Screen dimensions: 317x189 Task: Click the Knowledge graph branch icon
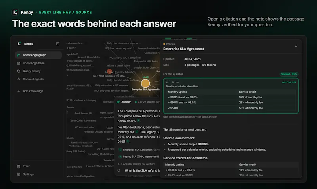click(19, 55)
